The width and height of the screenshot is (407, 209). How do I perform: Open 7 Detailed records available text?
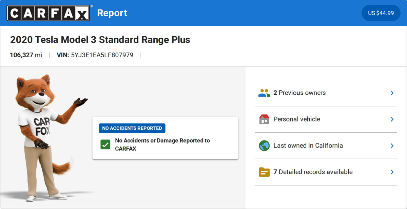pyautogui.click(x=313, y=172)
